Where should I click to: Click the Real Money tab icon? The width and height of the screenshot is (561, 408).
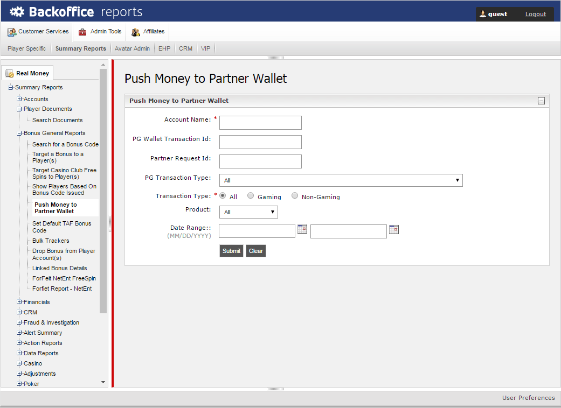coord(10,73)
